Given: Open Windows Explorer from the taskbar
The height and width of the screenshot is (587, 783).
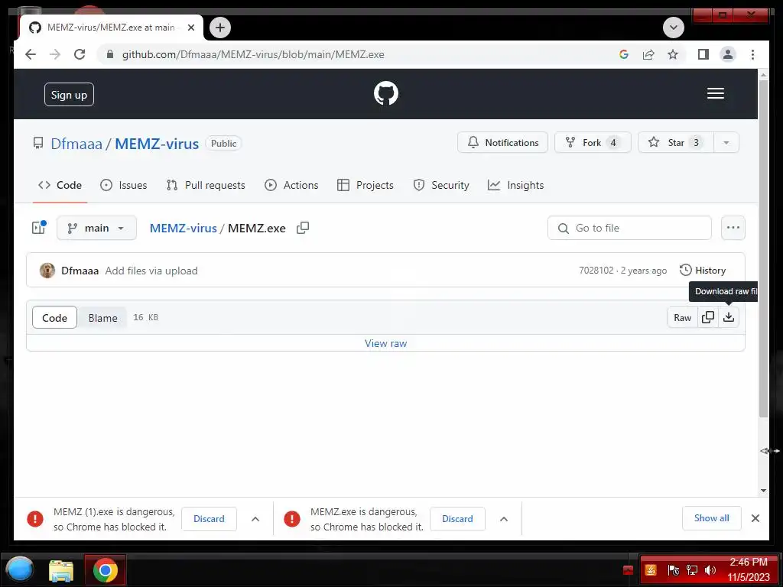Looking at the screenshot, I should pos(61,570).
